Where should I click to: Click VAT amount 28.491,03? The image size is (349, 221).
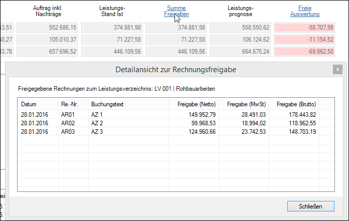[x=254, y=115]
